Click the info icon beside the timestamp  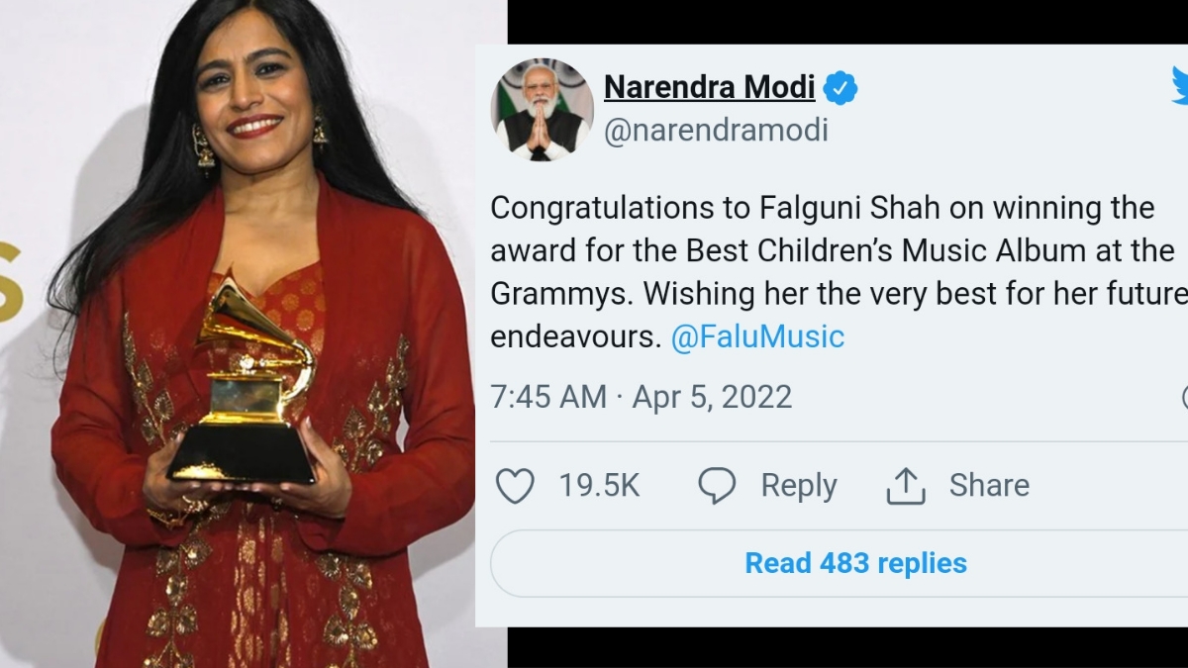1185,398
